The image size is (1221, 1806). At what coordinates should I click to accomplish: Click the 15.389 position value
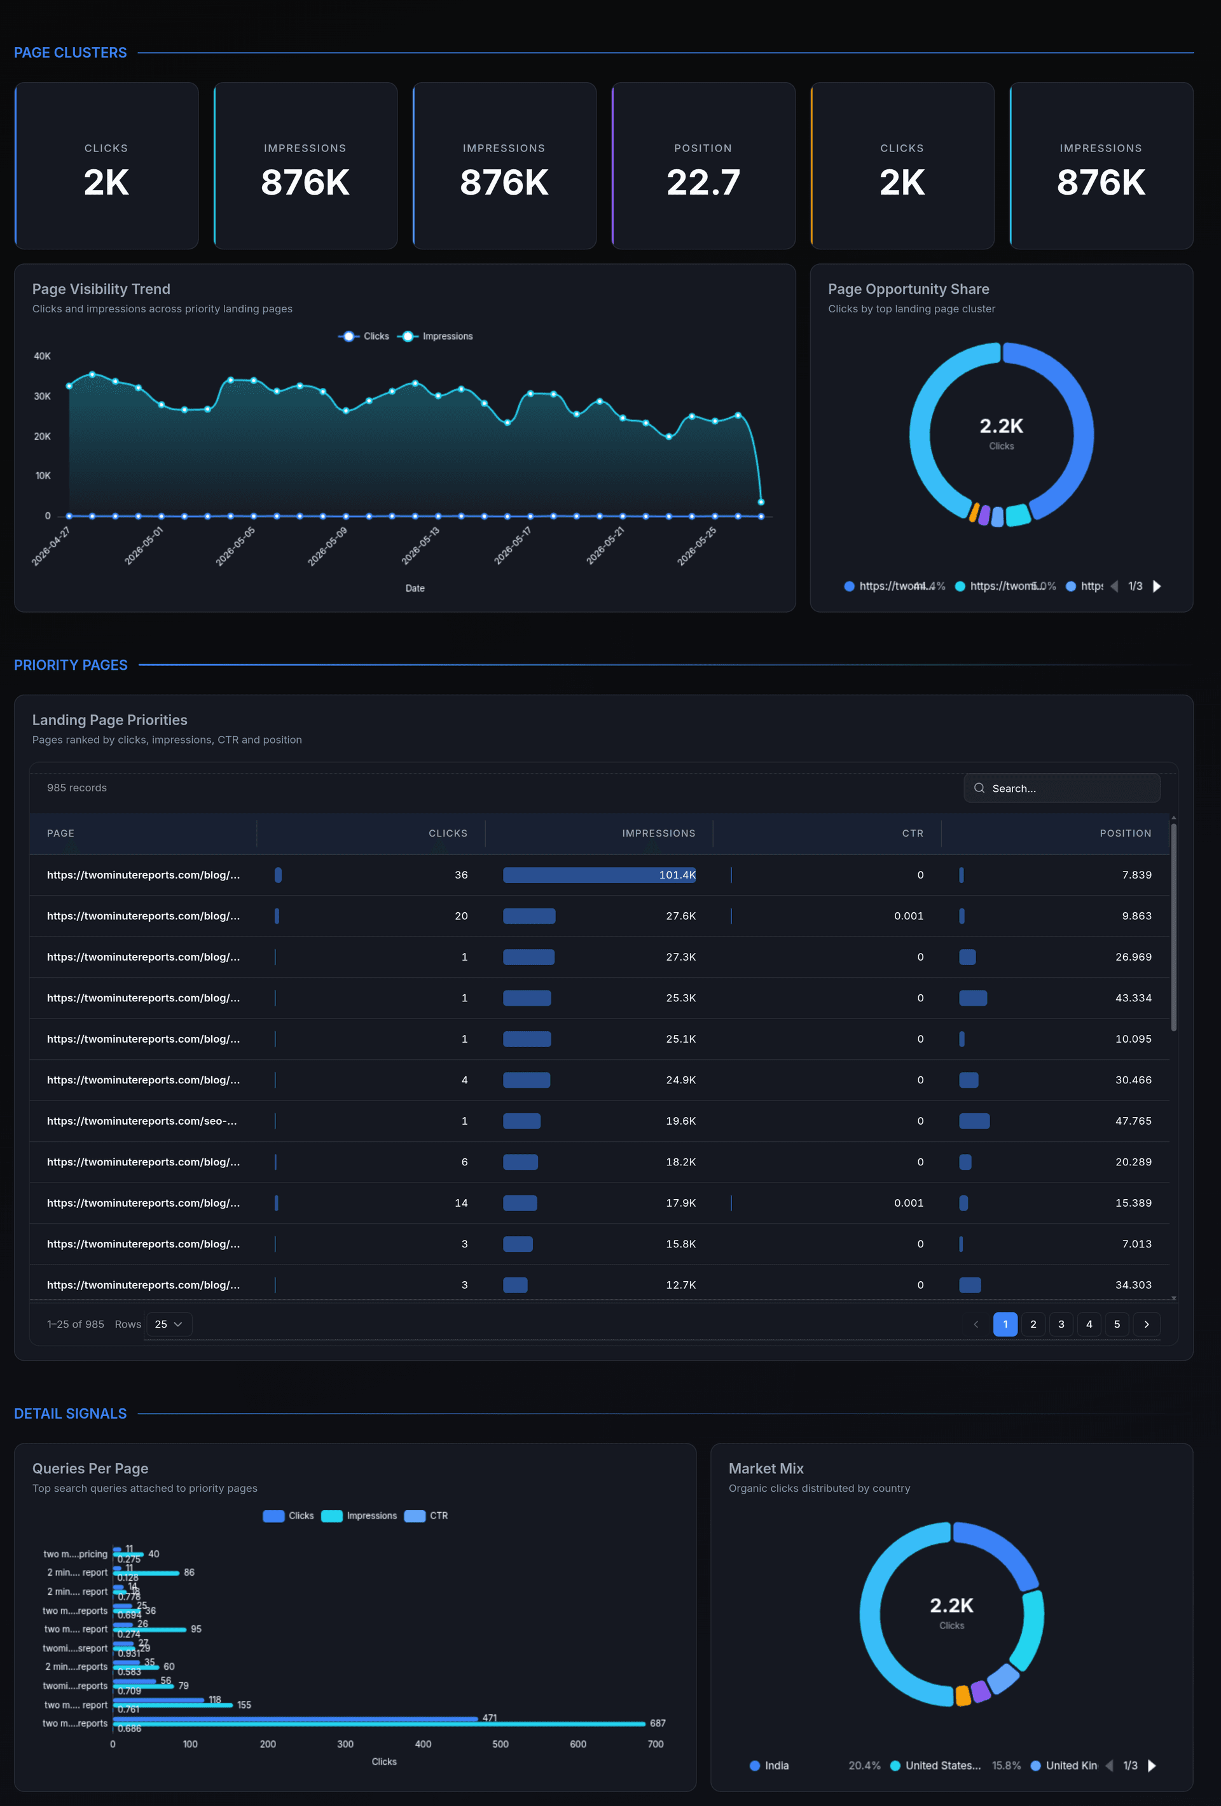pos(1133,1203)
